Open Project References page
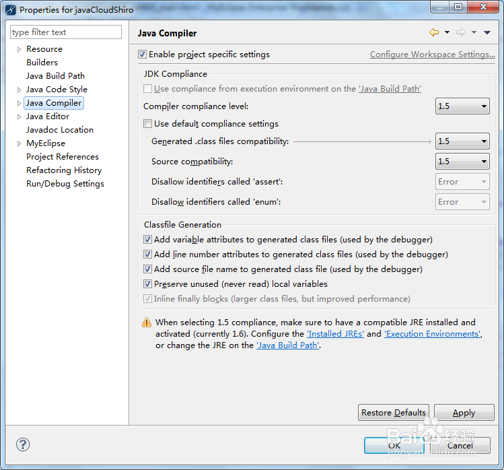The image size is (504, 470). (63, 157)
